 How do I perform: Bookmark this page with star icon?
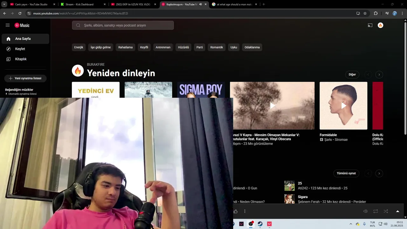tap(365, 13)
